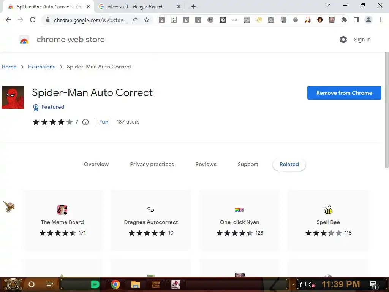Open One-click Nyan related extension
This screenshot has height=292, width=389.
pyautogui.click(x=239, y=220)
